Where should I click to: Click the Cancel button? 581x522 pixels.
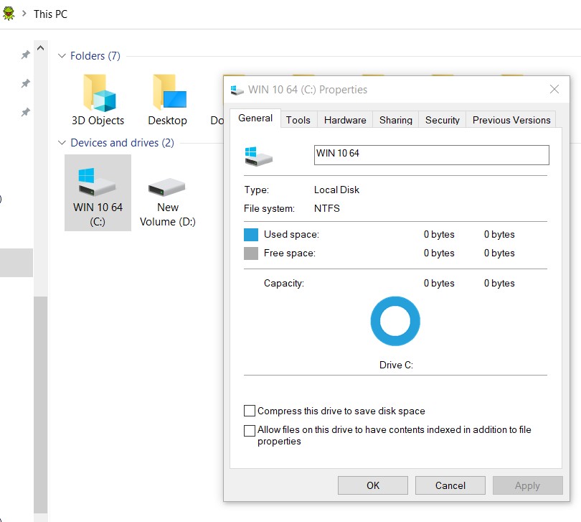pos(450,485)
